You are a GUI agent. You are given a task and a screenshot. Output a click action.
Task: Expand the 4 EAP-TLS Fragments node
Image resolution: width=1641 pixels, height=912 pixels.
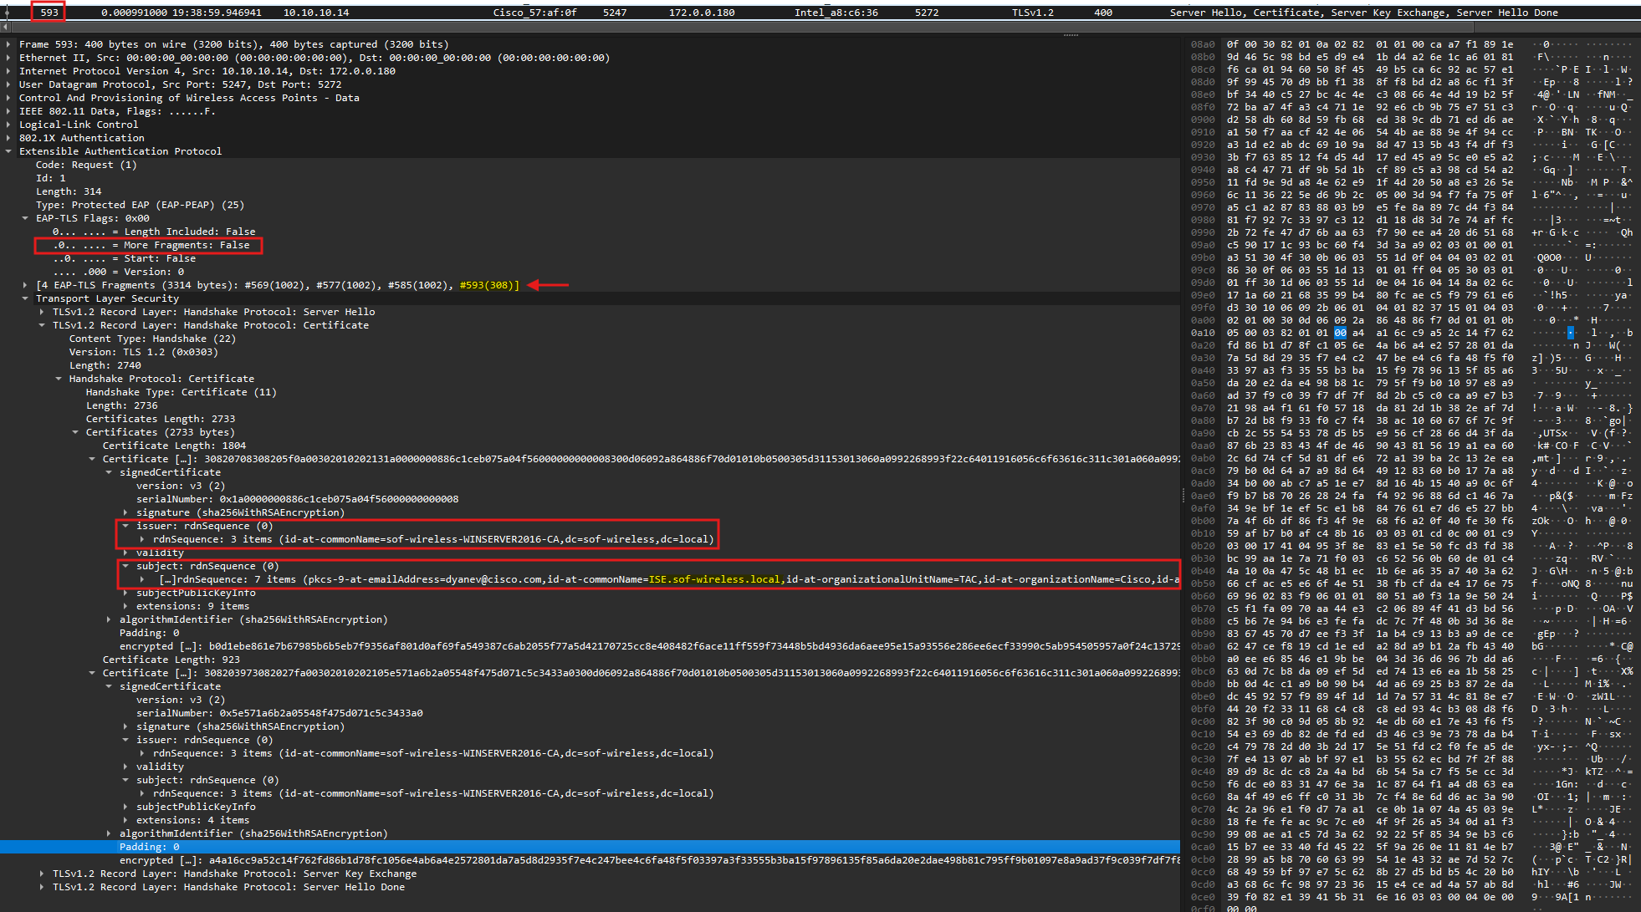click(25, 285)
